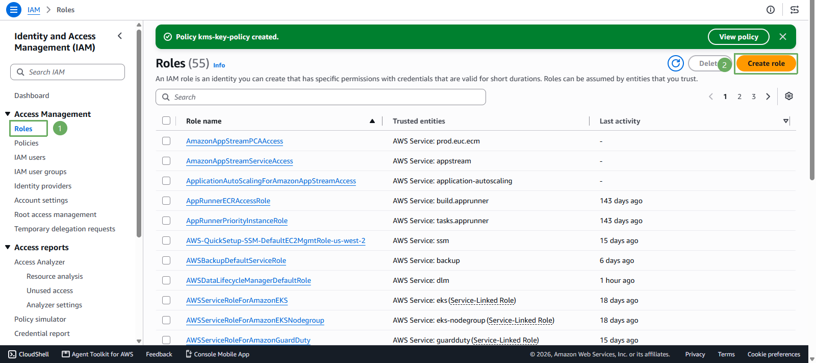Viewport: 816px width, 363px height.
Task: Open the AppRunnerPriorityInstanceRole link
Action: 237,221
